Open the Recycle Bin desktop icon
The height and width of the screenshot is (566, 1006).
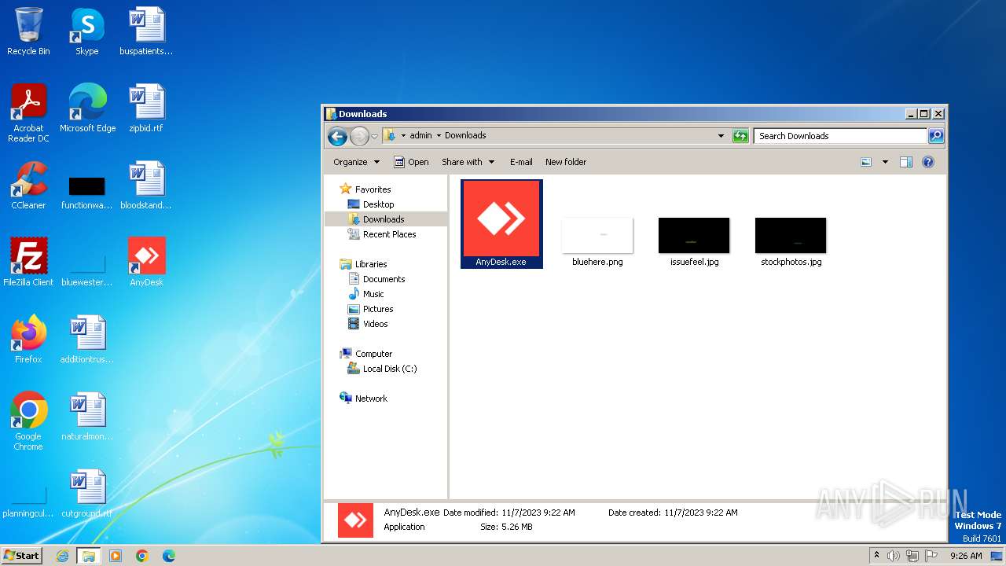28,31
